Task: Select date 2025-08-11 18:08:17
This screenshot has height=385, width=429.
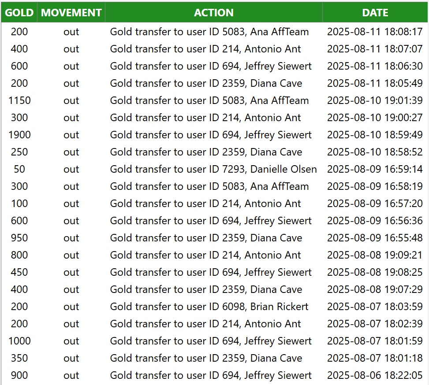Action: click(x=375, y=32)
